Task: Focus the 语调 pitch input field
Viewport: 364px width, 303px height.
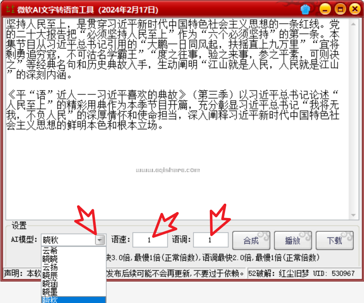Action: (210, 240)
